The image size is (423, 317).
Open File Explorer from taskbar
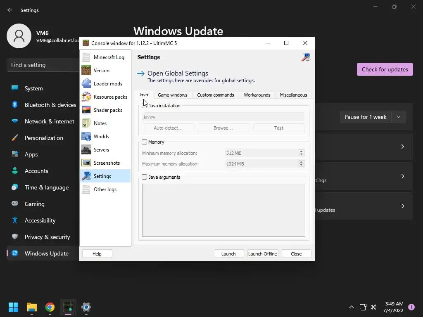pos(31,307)
